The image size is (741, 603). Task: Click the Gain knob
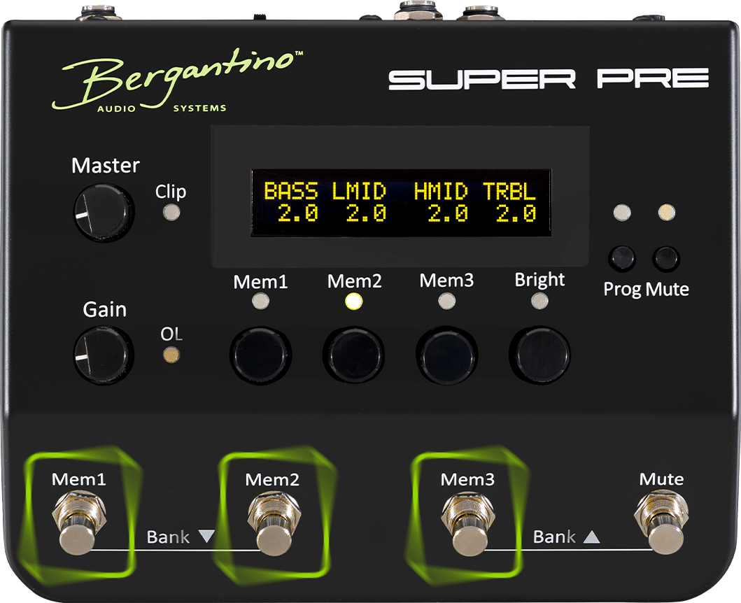(102, 355)
